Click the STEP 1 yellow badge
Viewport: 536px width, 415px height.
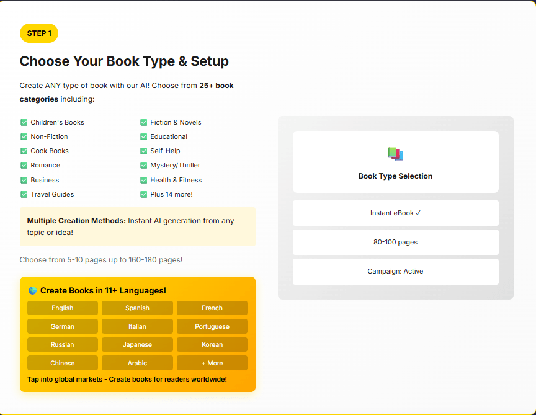(x=39, y=33)
